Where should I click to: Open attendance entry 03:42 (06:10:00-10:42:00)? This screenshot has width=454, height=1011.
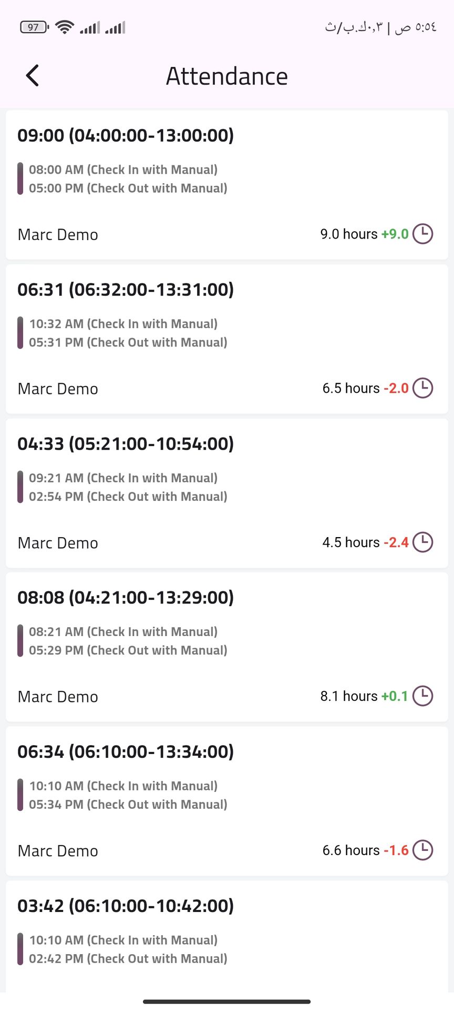click(x=126, y=906)
